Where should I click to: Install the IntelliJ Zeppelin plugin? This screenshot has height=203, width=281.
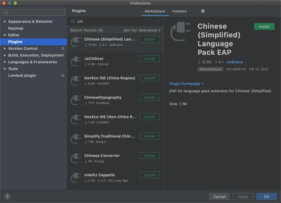click(x=149, y=175)
